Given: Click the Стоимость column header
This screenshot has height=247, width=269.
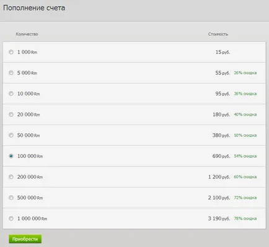Looking at the screenshot, I should point(218,34).
